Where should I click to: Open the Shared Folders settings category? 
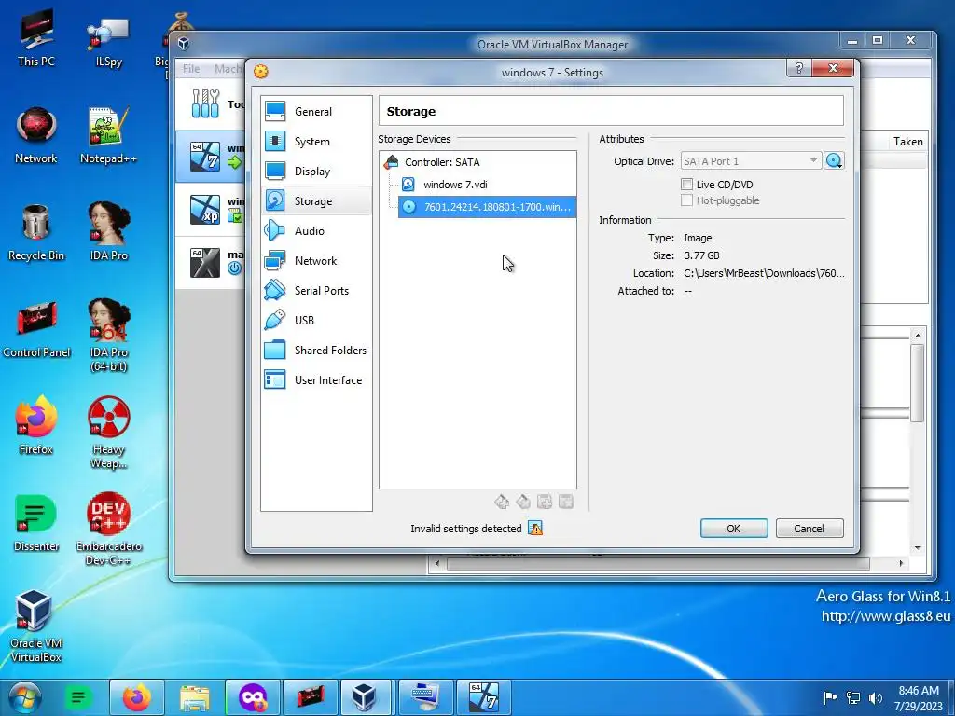click(x=316, y=351)
